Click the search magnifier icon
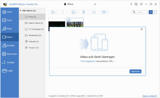This screenshot has height=98, width=160. 134,12
